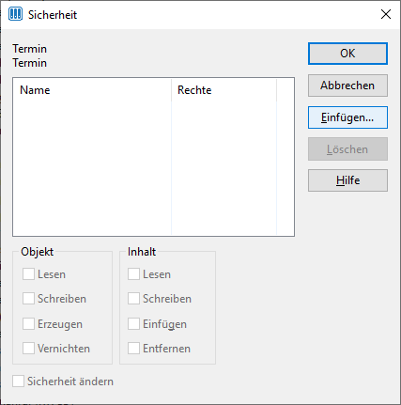Enable Lesen under Inhalt
Image resolution: width=401 pixels, height=405 pixels.
pos(133,274)
